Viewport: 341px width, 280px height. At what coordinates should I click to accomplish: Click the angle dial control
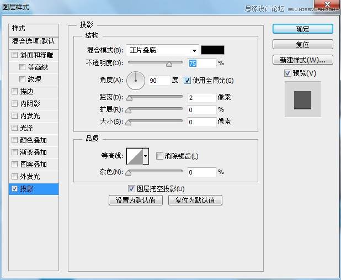click(x=136, y=81)
